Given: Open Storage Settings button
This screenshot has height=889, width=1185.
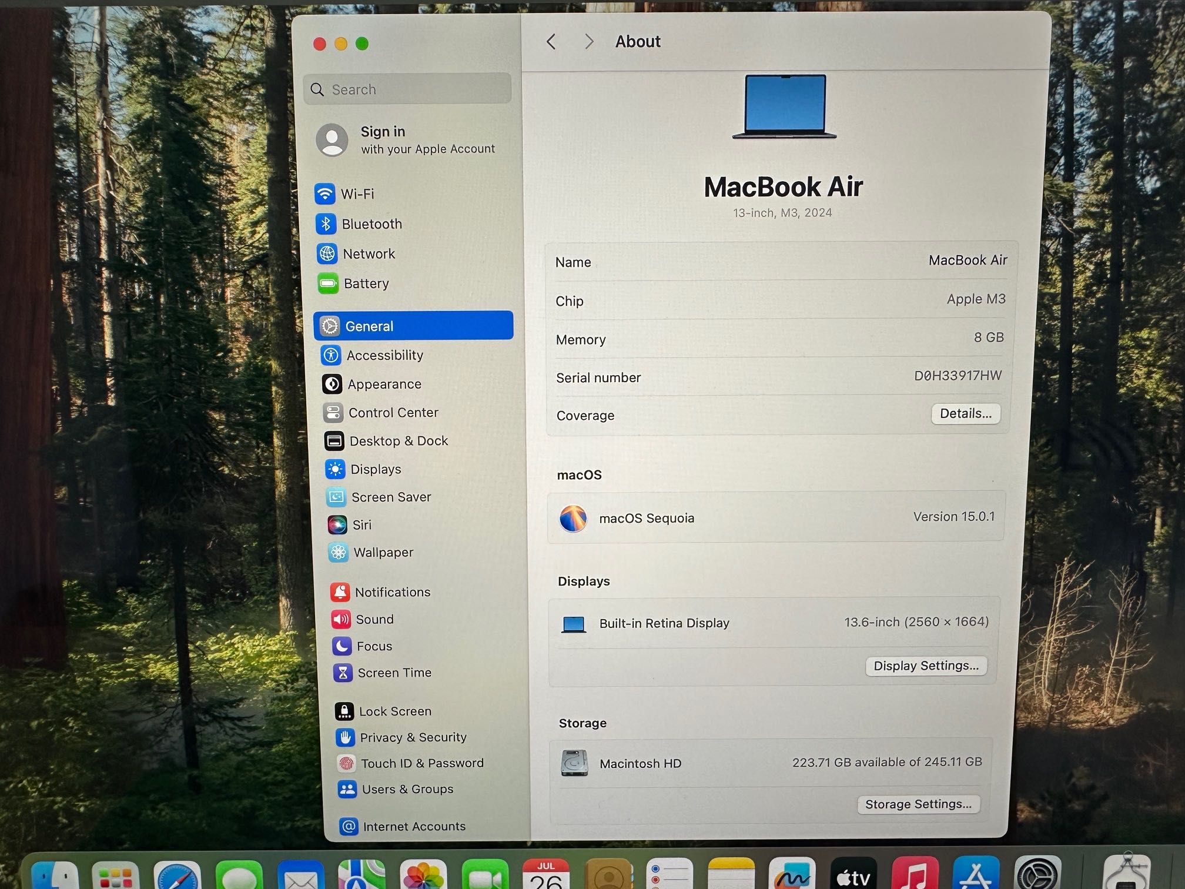Looking at the screenshot, I should (918, 804).
